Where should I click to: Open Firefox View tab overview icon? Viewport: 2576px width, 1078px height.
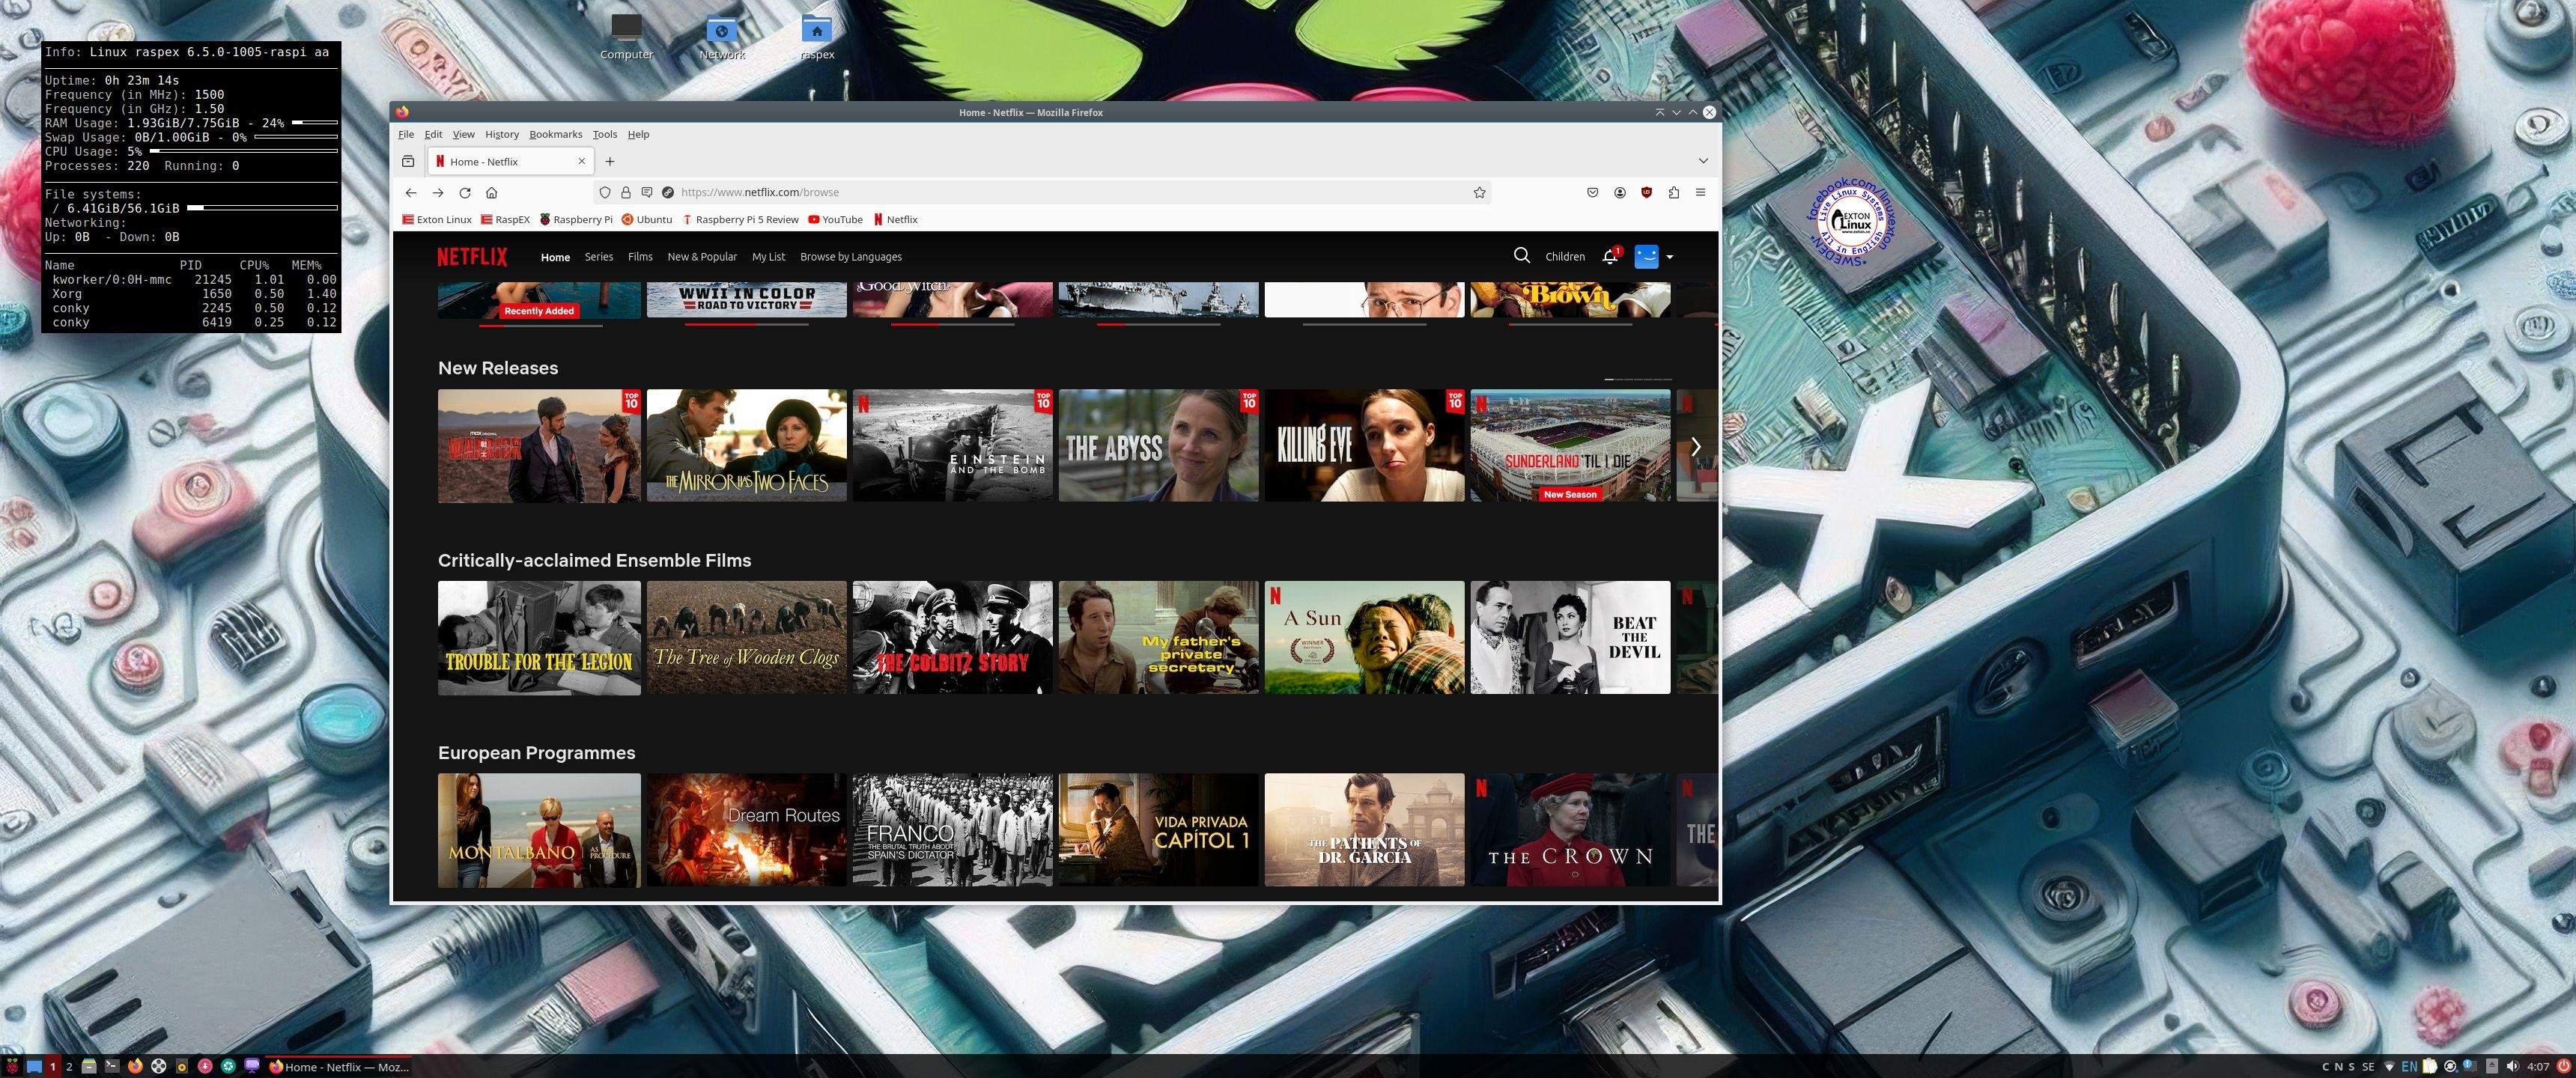point(408,161)
